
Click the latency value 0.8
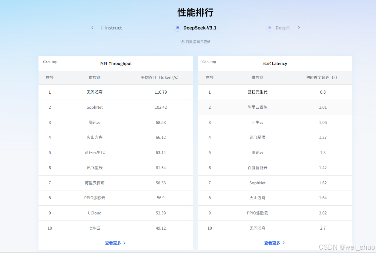[323, 92]
